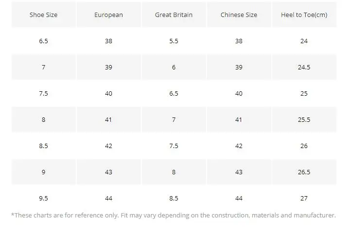
Task: Select European size 42 cell
Action: point(108,146)
